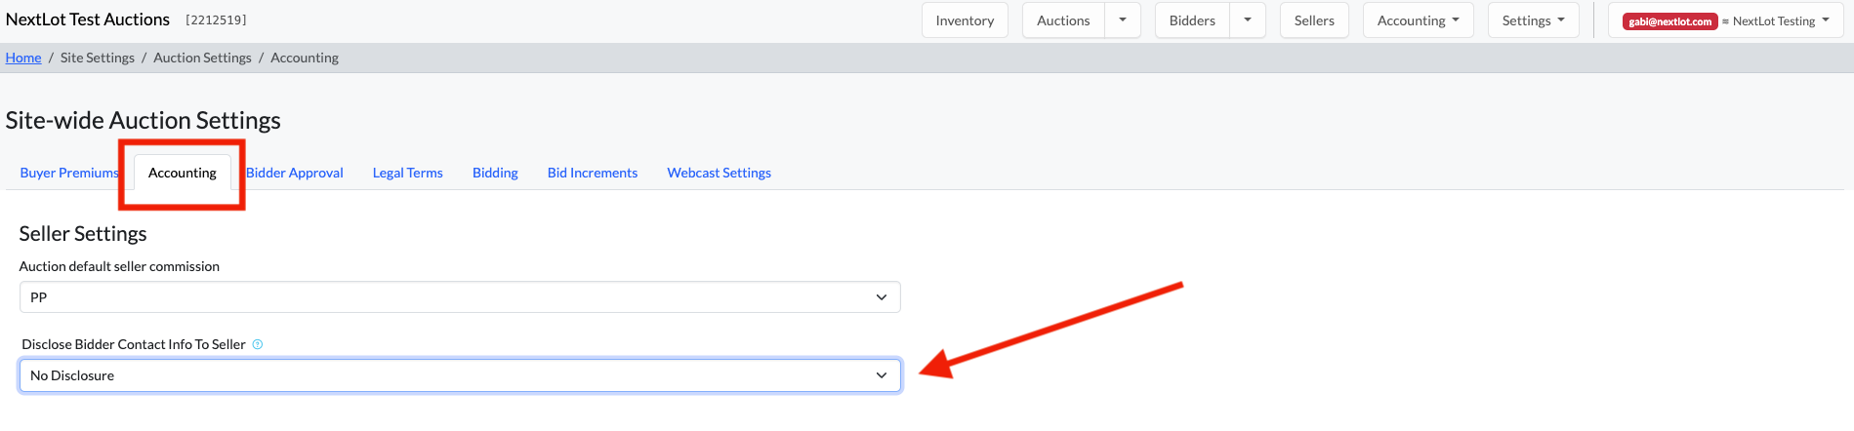Open the No Disclosure select box
The width and height of the screenshot is (1854, 431).
point(460,375)
